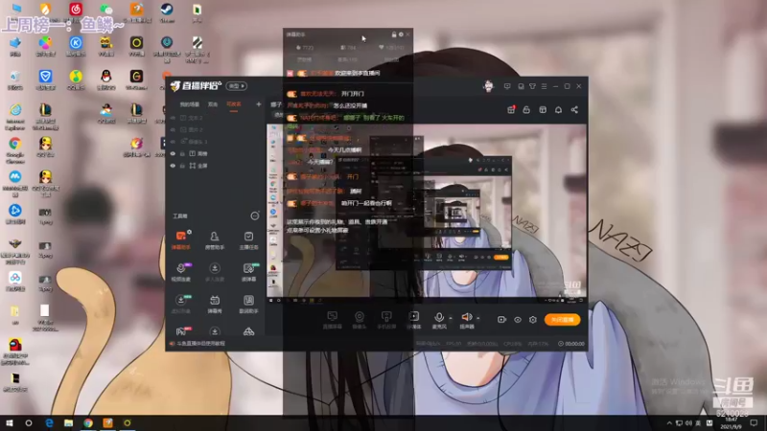Screen dimensions: 767x431
Task: Open hamburger menu in companion title bar
Action: coord(544,86)
